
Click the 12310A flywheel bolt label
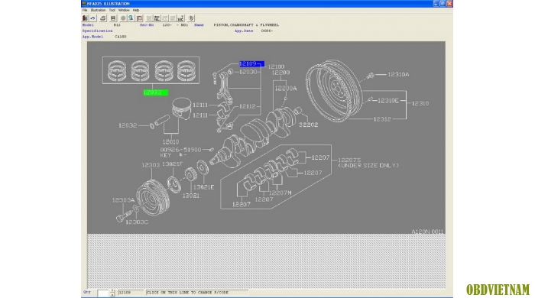[398, 74]
